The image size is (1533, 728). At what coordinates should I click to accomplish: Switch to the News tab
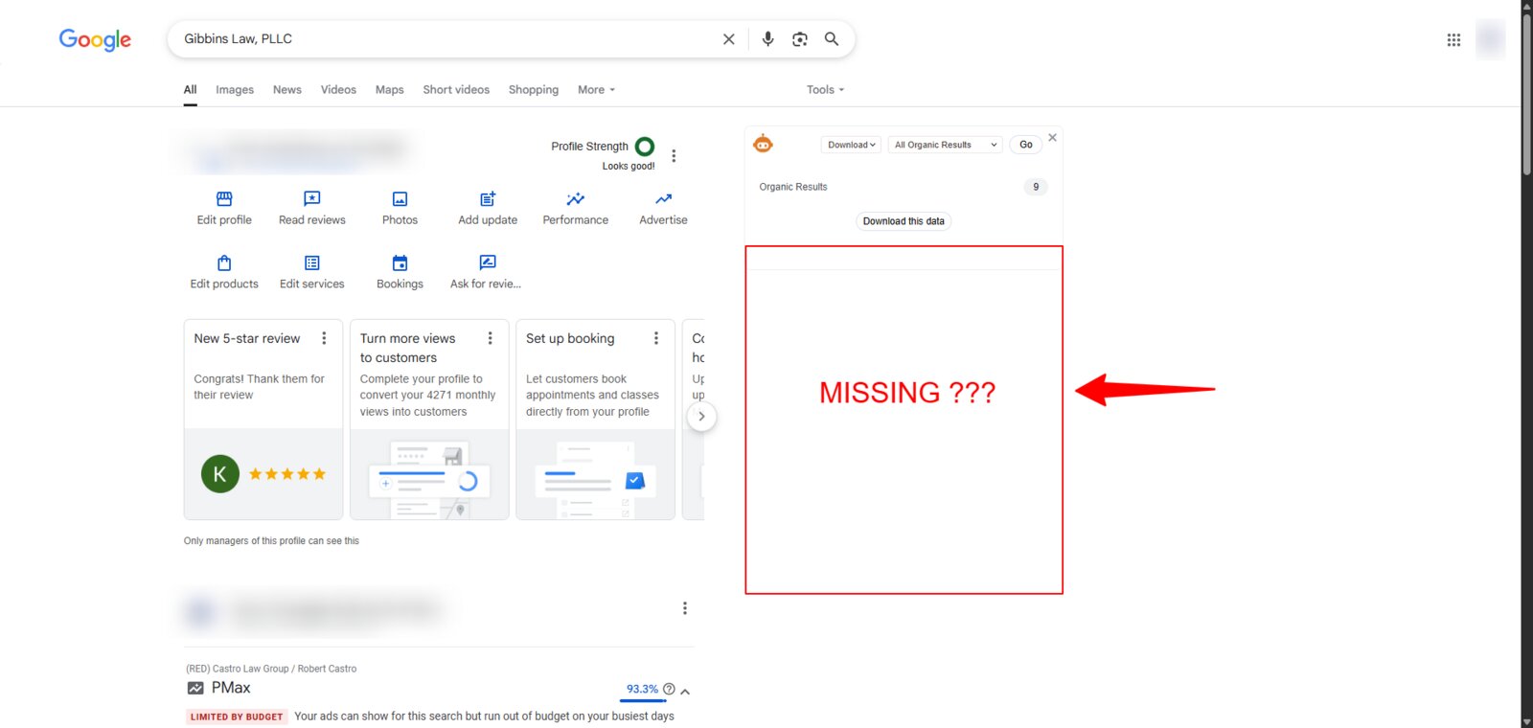(287, 89)
